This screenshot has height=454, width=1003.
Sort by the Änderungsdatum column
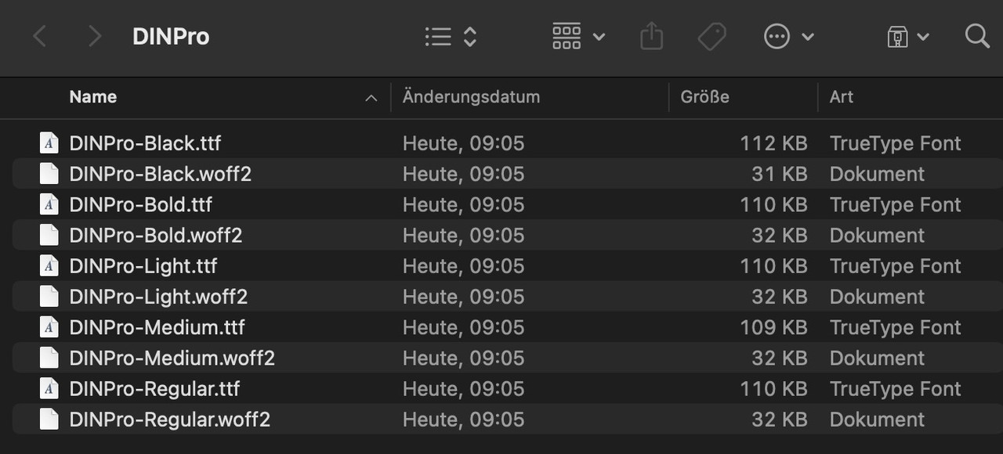tap(471, 97)
